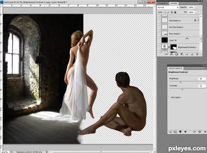Open the Normal blend mode dropdown

click(168, 8)
